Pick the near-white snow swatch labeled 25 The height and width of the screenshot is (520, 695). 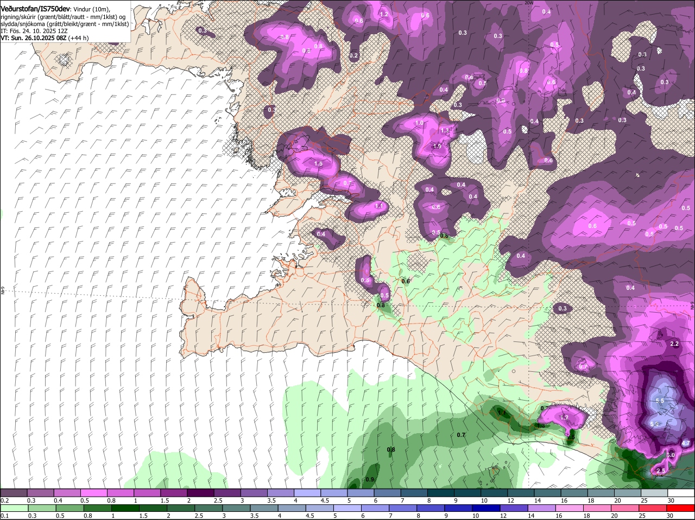coord(654,493)
